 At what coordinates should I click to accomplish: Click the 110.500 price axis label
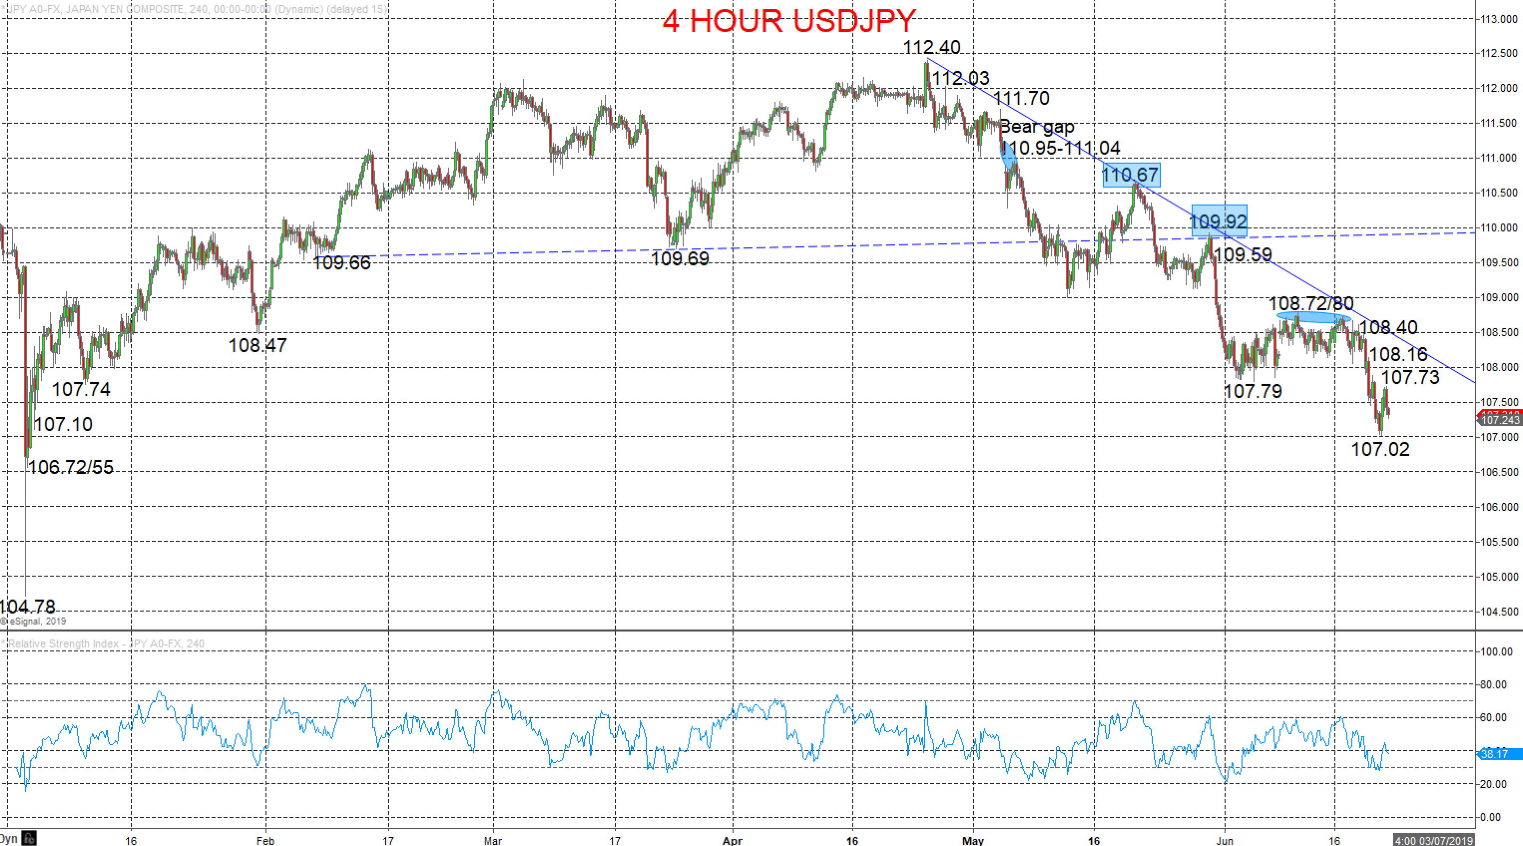coord(1499,193)
